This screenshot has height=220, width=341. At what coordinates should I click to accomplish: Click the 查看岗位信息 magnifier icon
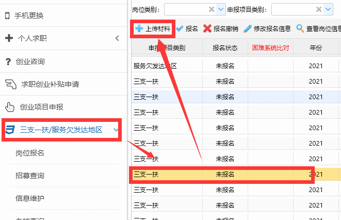[300, 29]
